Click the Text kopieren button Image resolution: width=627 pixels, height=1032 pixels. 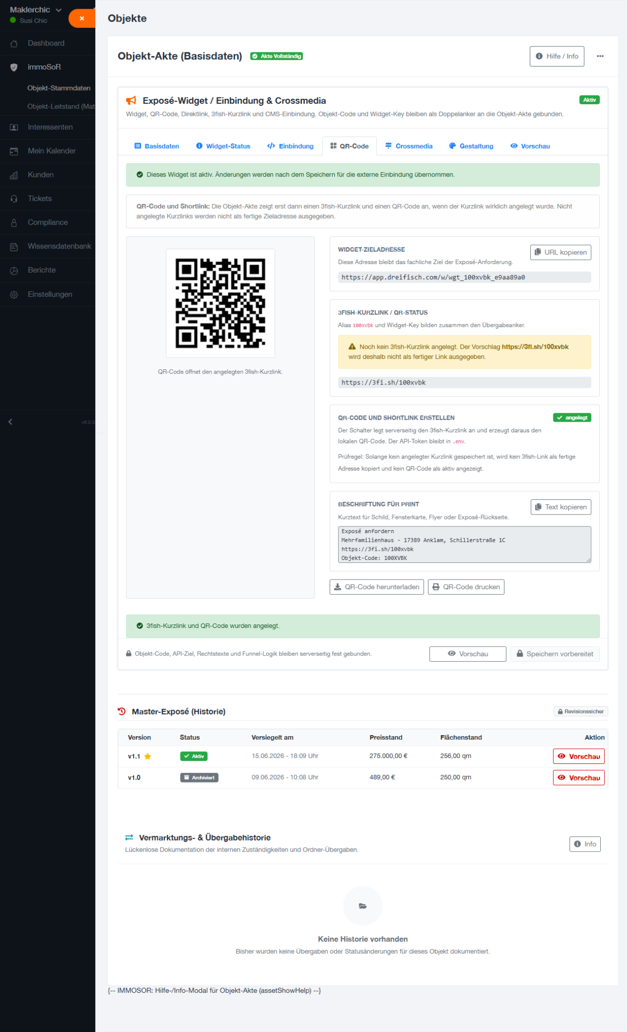pyautogui.click(x=561, y=507)
